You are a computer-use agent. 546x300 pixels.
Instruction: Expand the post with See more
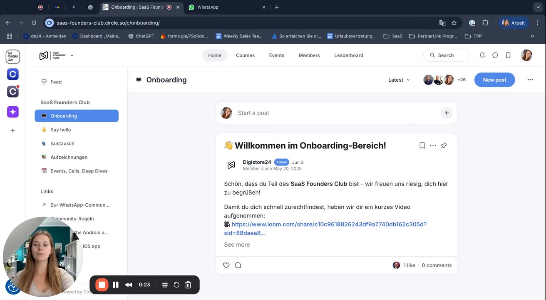[237, 245]
